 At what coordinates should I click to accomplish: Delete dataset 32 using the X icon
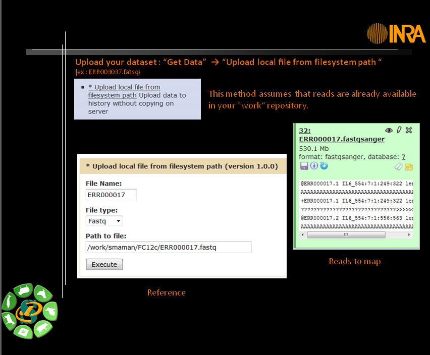click(x=409, y=130)
